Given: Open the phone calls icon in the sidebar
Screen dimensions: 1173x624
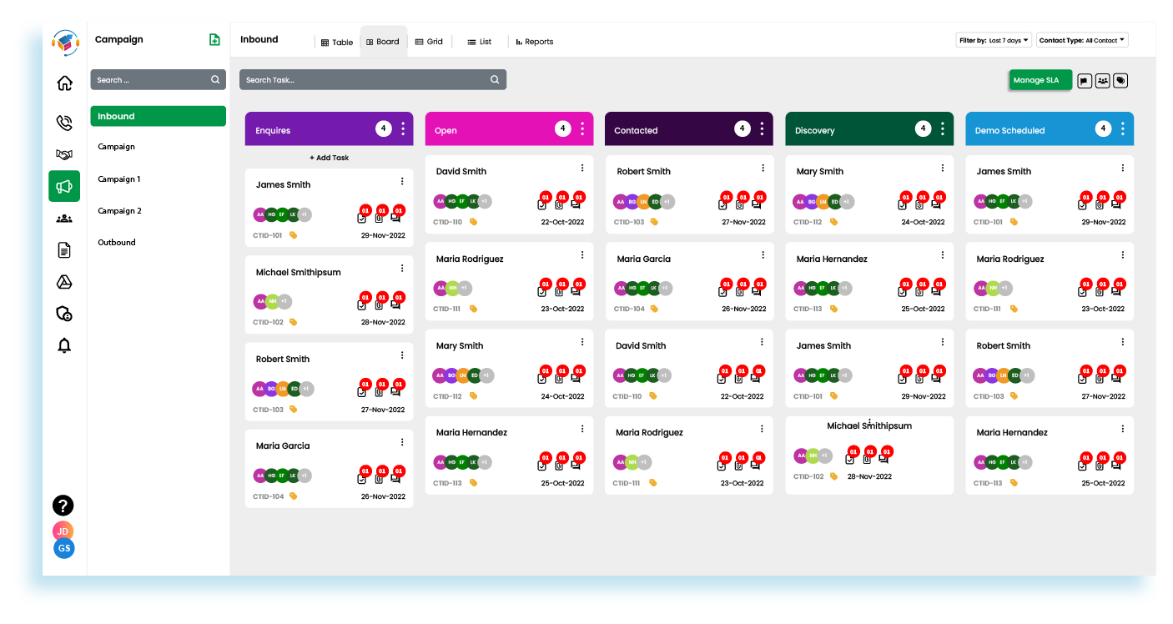Looking at the screenshot, I should [64, 123].
